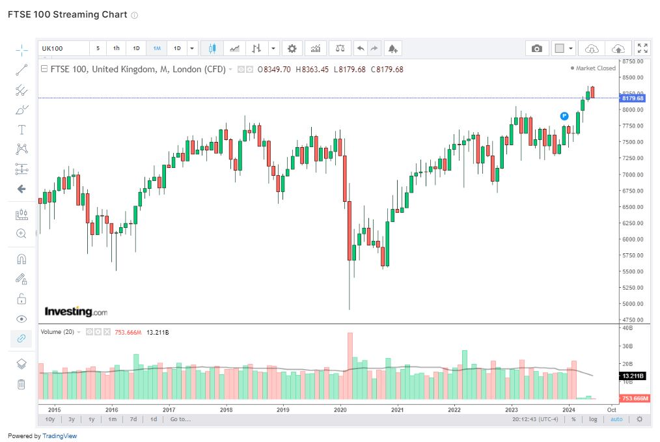Click the Indicators icon in toolbar
Image resolution: width=660 pixels, height=442 pixels.
316,48
